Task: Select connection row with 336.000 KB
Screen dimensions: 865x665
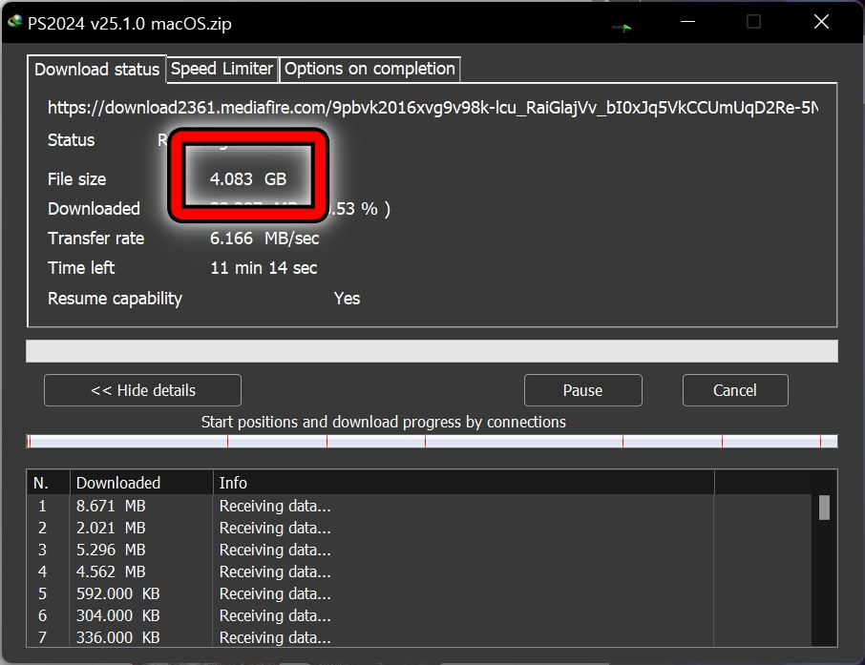Action: click(x=419, y=637)
